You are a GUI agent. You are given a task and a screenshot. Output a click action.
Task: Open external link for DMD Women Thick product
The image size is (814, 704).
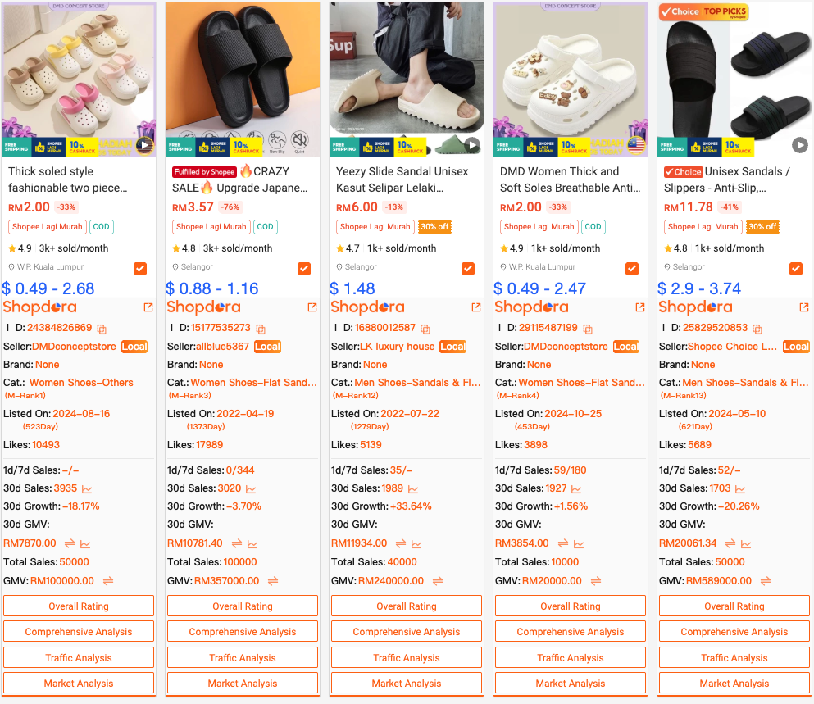(640, 307)
